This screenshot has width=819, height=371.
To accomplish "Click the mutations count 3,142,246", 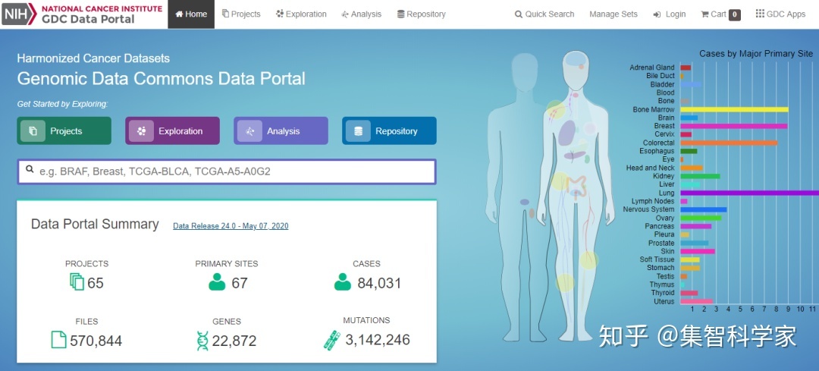I will (x=378, y=340).
